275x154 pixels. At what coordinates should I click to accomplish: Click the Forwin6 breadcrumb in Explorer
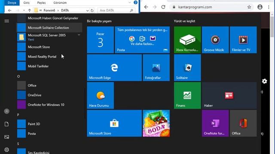click(x=49, y=10)
